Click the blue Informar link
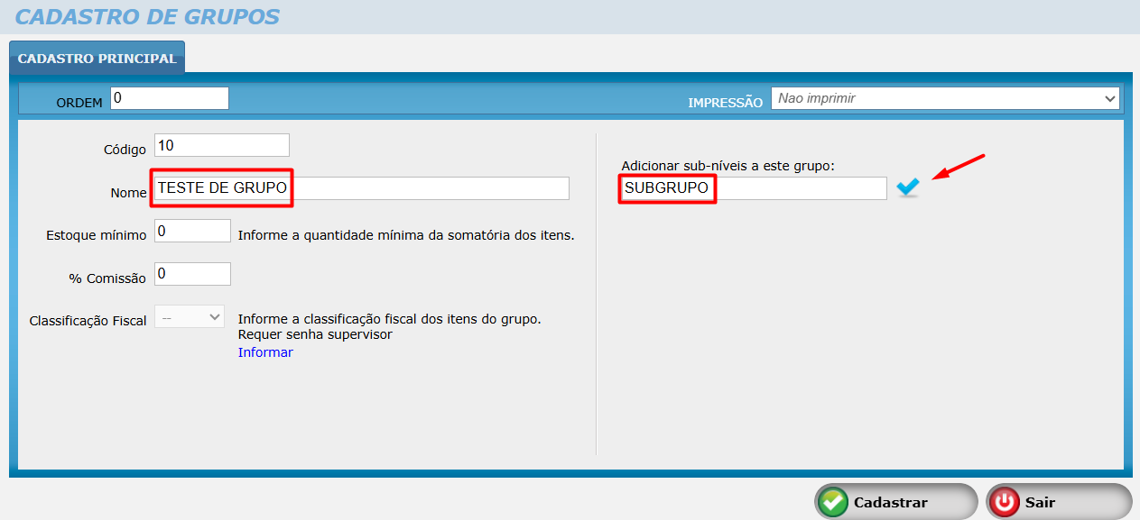Screen dimensions: 1140x520 [x=265, y=352]
